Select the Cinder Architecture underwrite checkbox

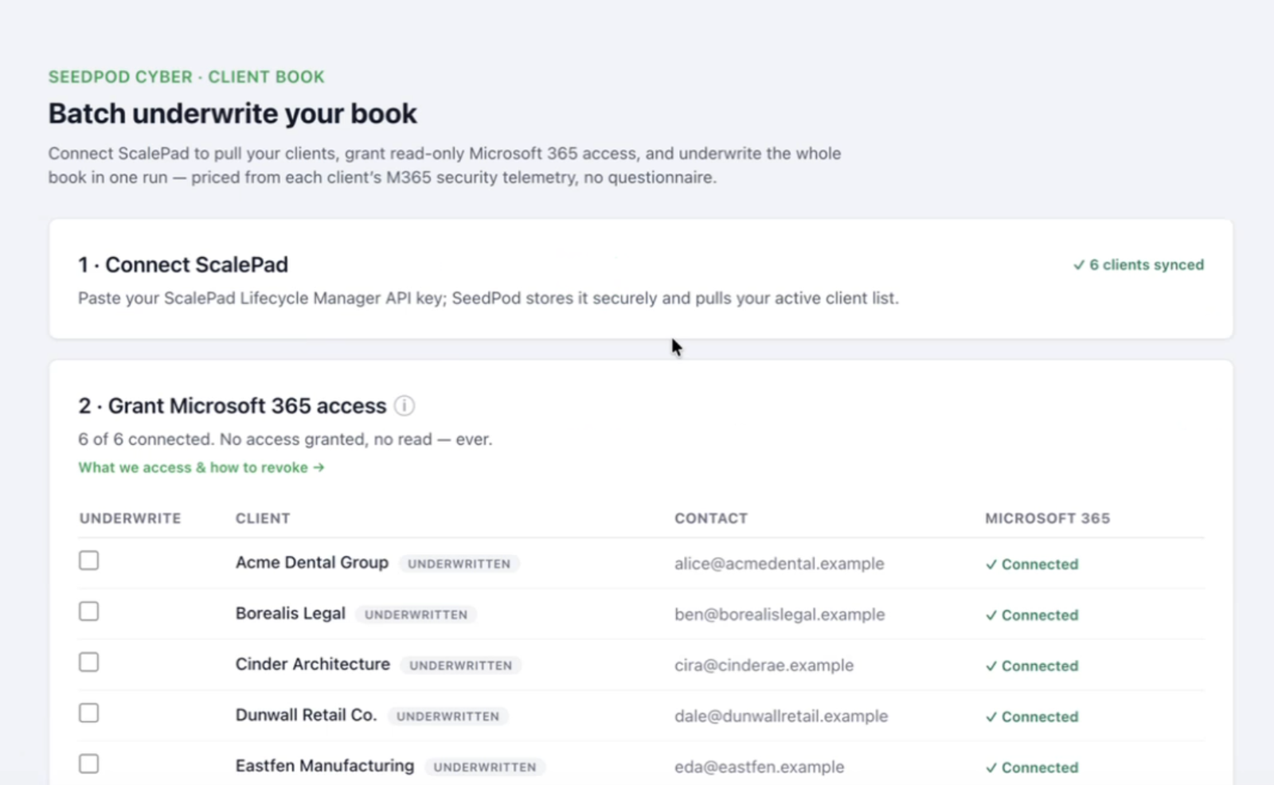89,662
